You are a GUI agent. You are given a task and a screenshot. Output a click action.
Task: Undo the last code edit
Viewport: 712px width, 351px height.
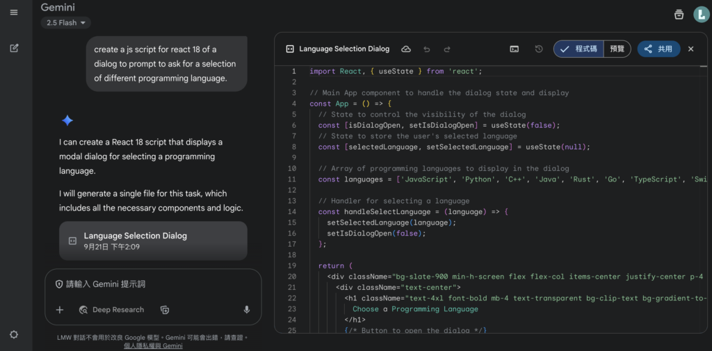tap(427, 49)
